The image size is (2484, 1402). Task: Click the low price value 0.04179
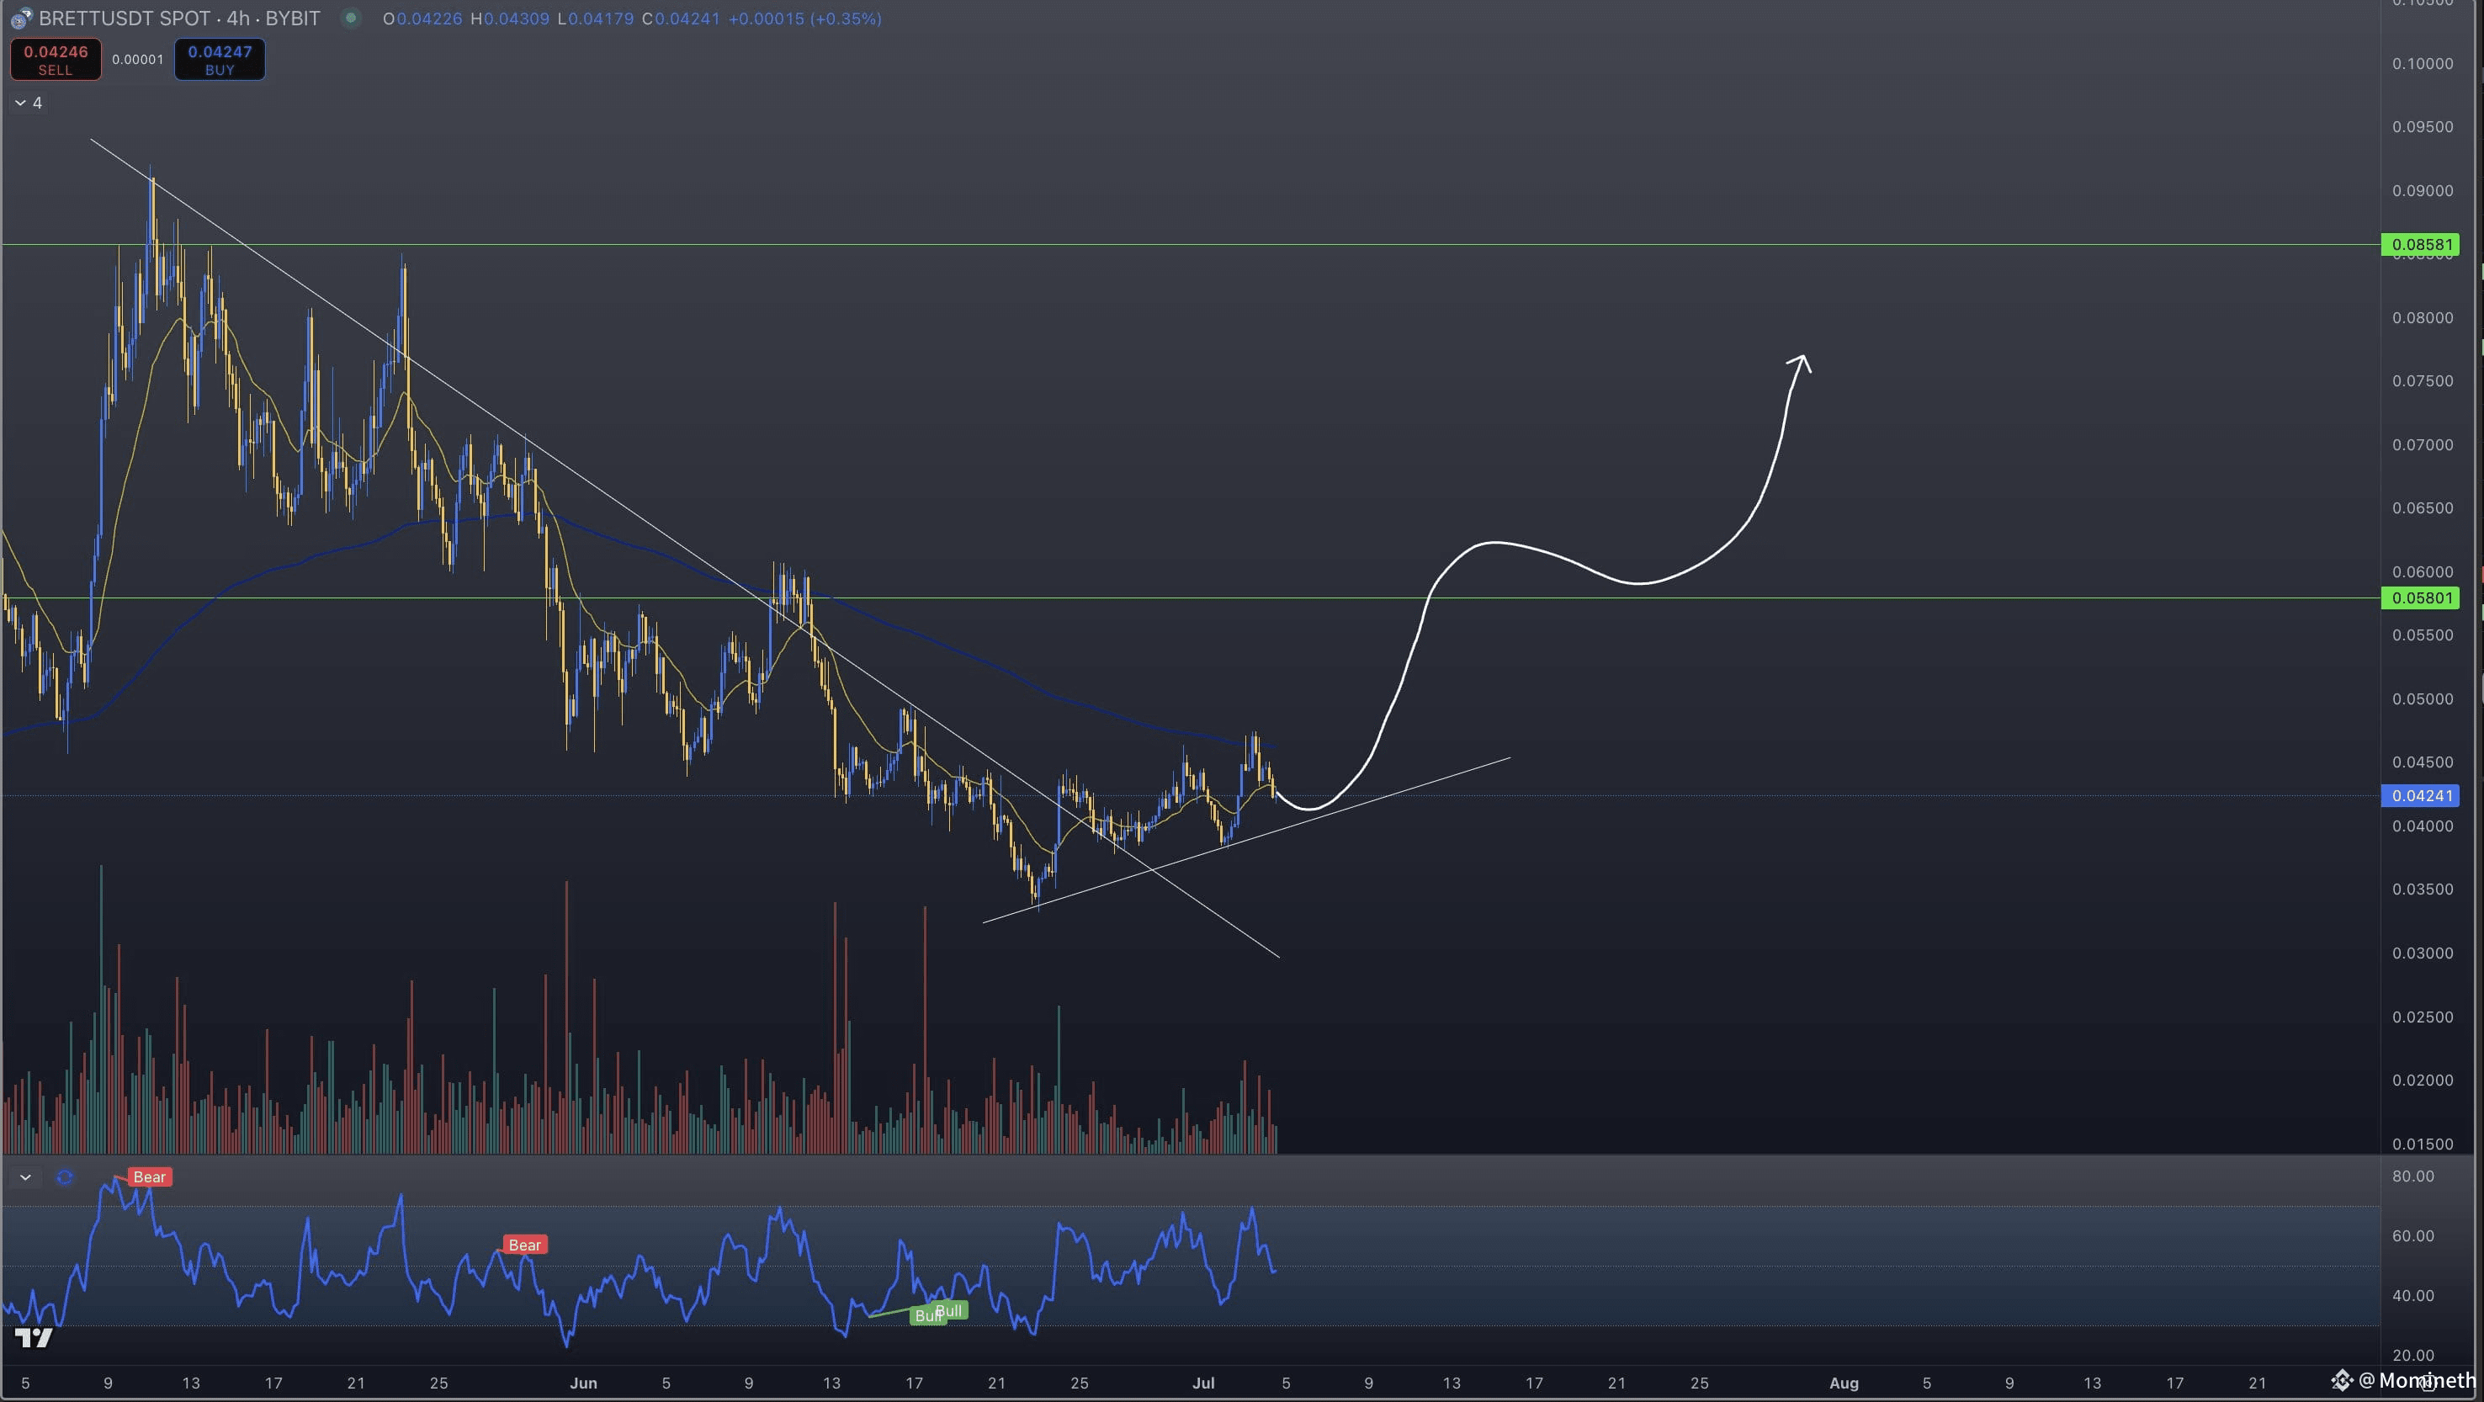click(601, 19)
